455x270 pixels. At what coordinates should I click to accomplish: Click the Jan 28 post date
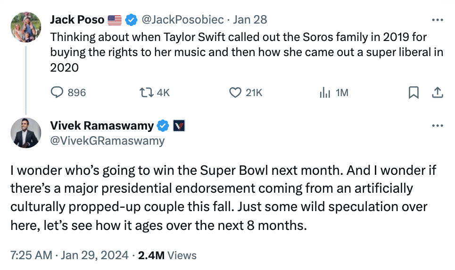pos(250,20)
